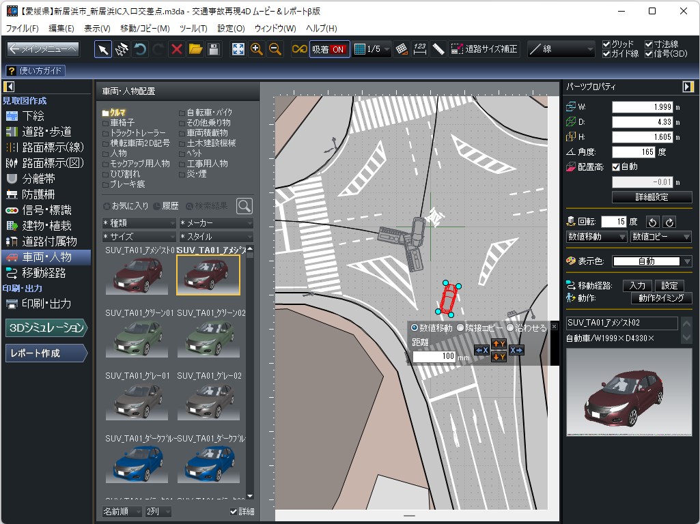Click the 動作タイミング button
This screenshot has height=524, width=700.
tap(661, 298)
